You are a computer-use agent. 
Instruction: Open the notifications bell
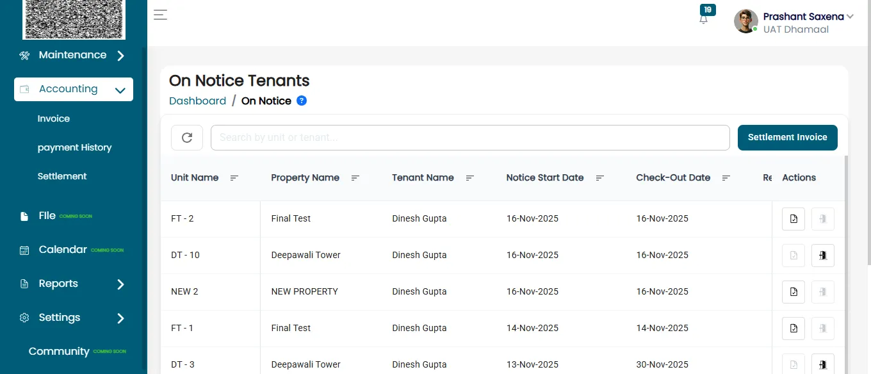coord(704,19)
